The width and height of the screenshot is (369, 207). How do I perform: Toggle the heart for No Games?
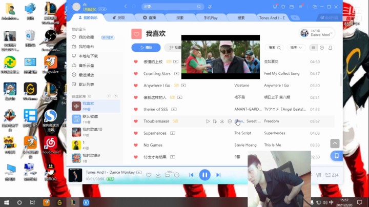coord(136,145)
